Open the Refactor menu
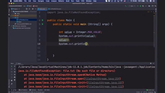 (61, 1)
